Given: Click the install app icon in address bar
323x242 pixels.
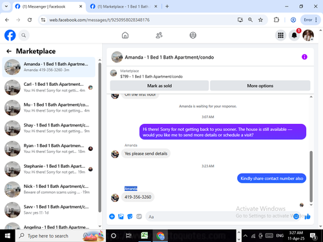Looking at the screenshot, I should click(x=240, y=20).
